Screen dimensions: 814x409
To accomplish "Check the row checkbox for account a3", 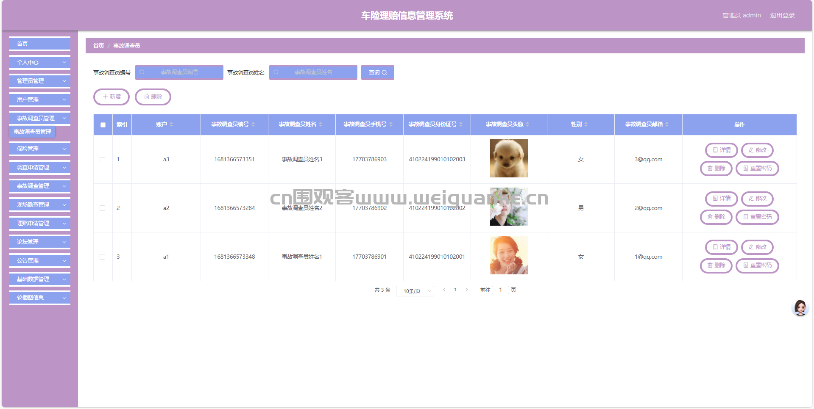I will (102, 160).
